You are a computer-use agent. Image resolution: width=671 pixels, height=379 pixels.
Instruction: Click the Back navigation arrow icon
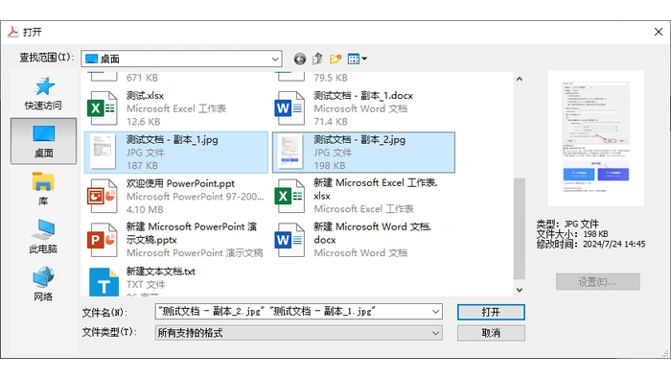(x=299, y=59)
